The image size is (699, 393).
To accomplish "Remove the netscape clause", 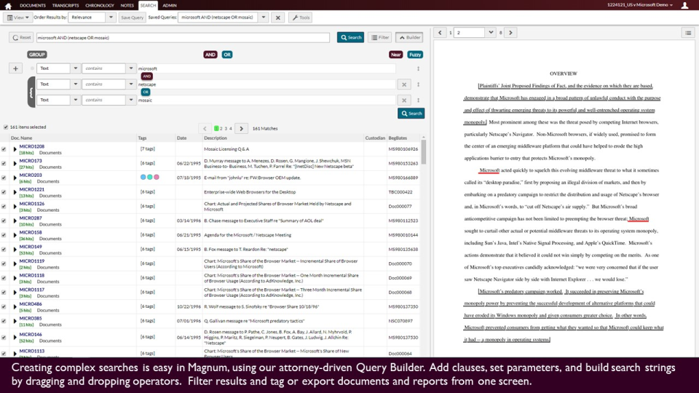I will [404, 84].
